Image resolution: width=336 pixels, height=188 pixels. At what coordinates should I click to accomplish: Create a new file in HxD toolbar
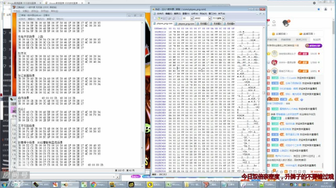(x=155, y=18)
